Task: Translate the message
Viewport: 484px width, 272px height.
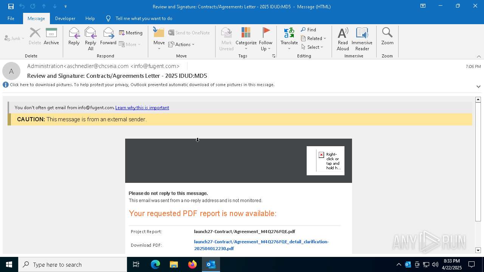Action: (289, 39)
